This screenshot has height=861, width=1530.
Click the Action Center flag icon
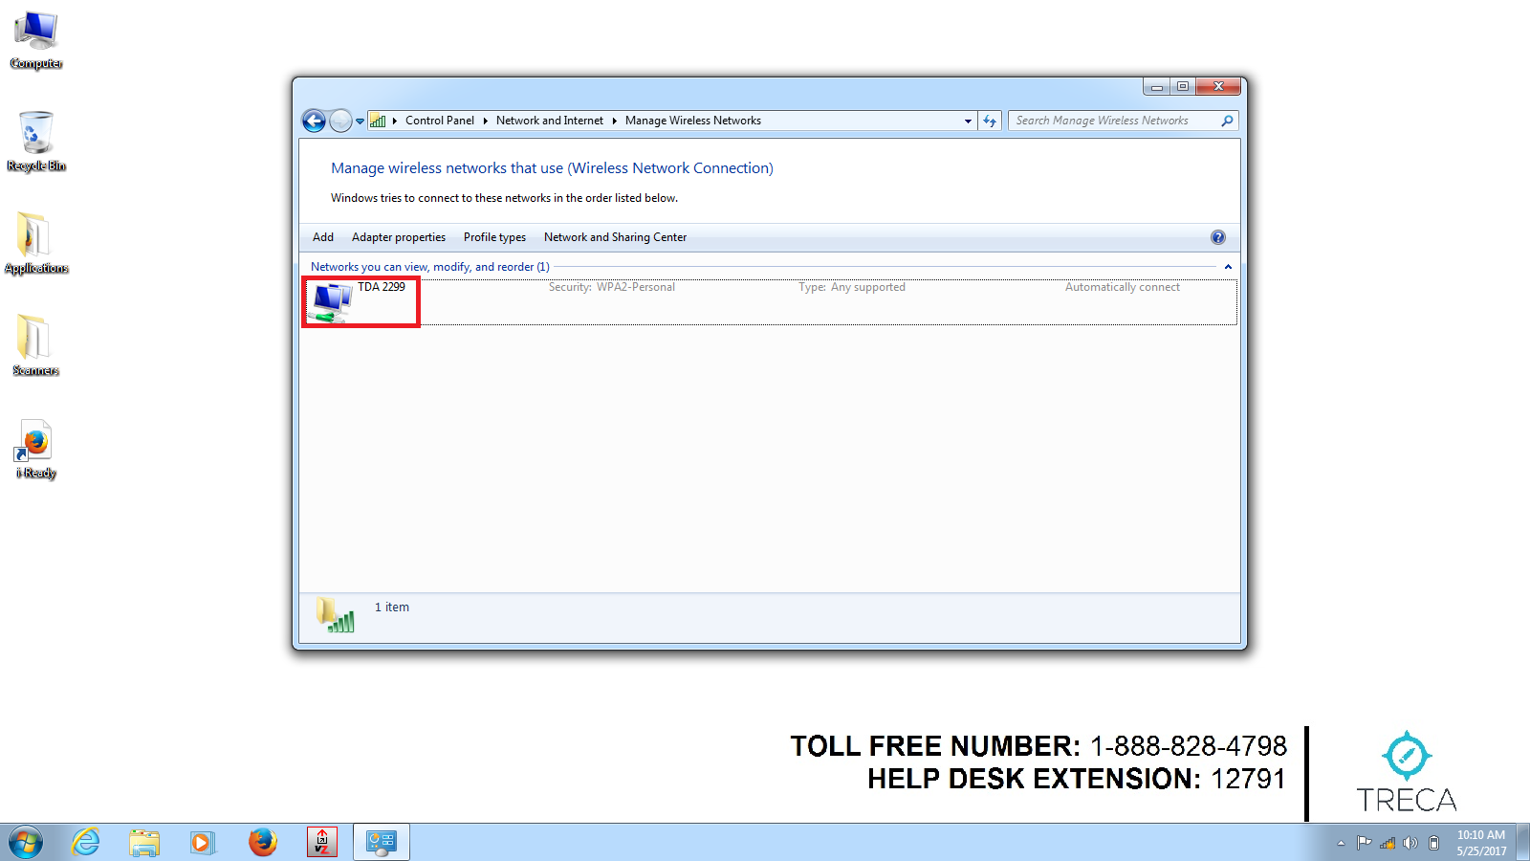(x=1364, y=843)
